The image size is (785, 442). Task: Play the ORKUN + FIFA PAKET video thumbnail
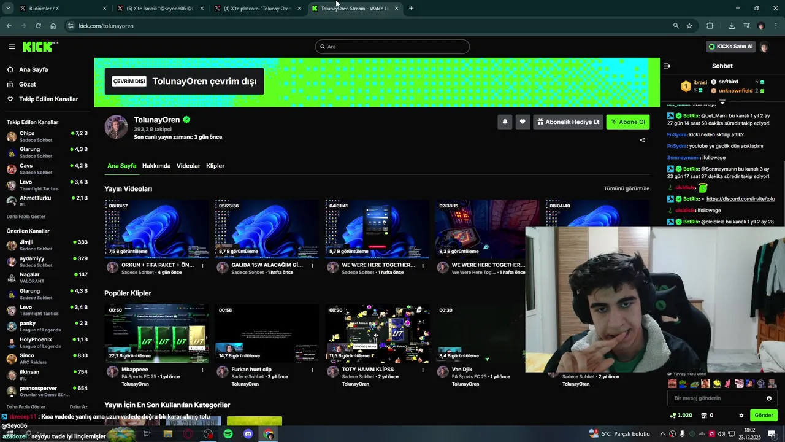click(156, 228)
